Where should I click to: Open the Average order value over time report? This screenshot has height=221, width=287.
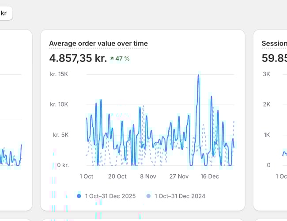coord(98,43)
